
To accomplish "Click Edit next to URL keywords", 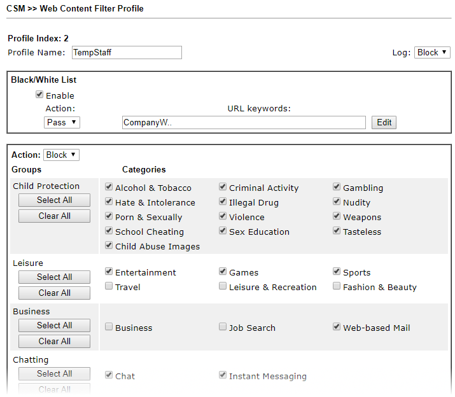I will [384, 122].
